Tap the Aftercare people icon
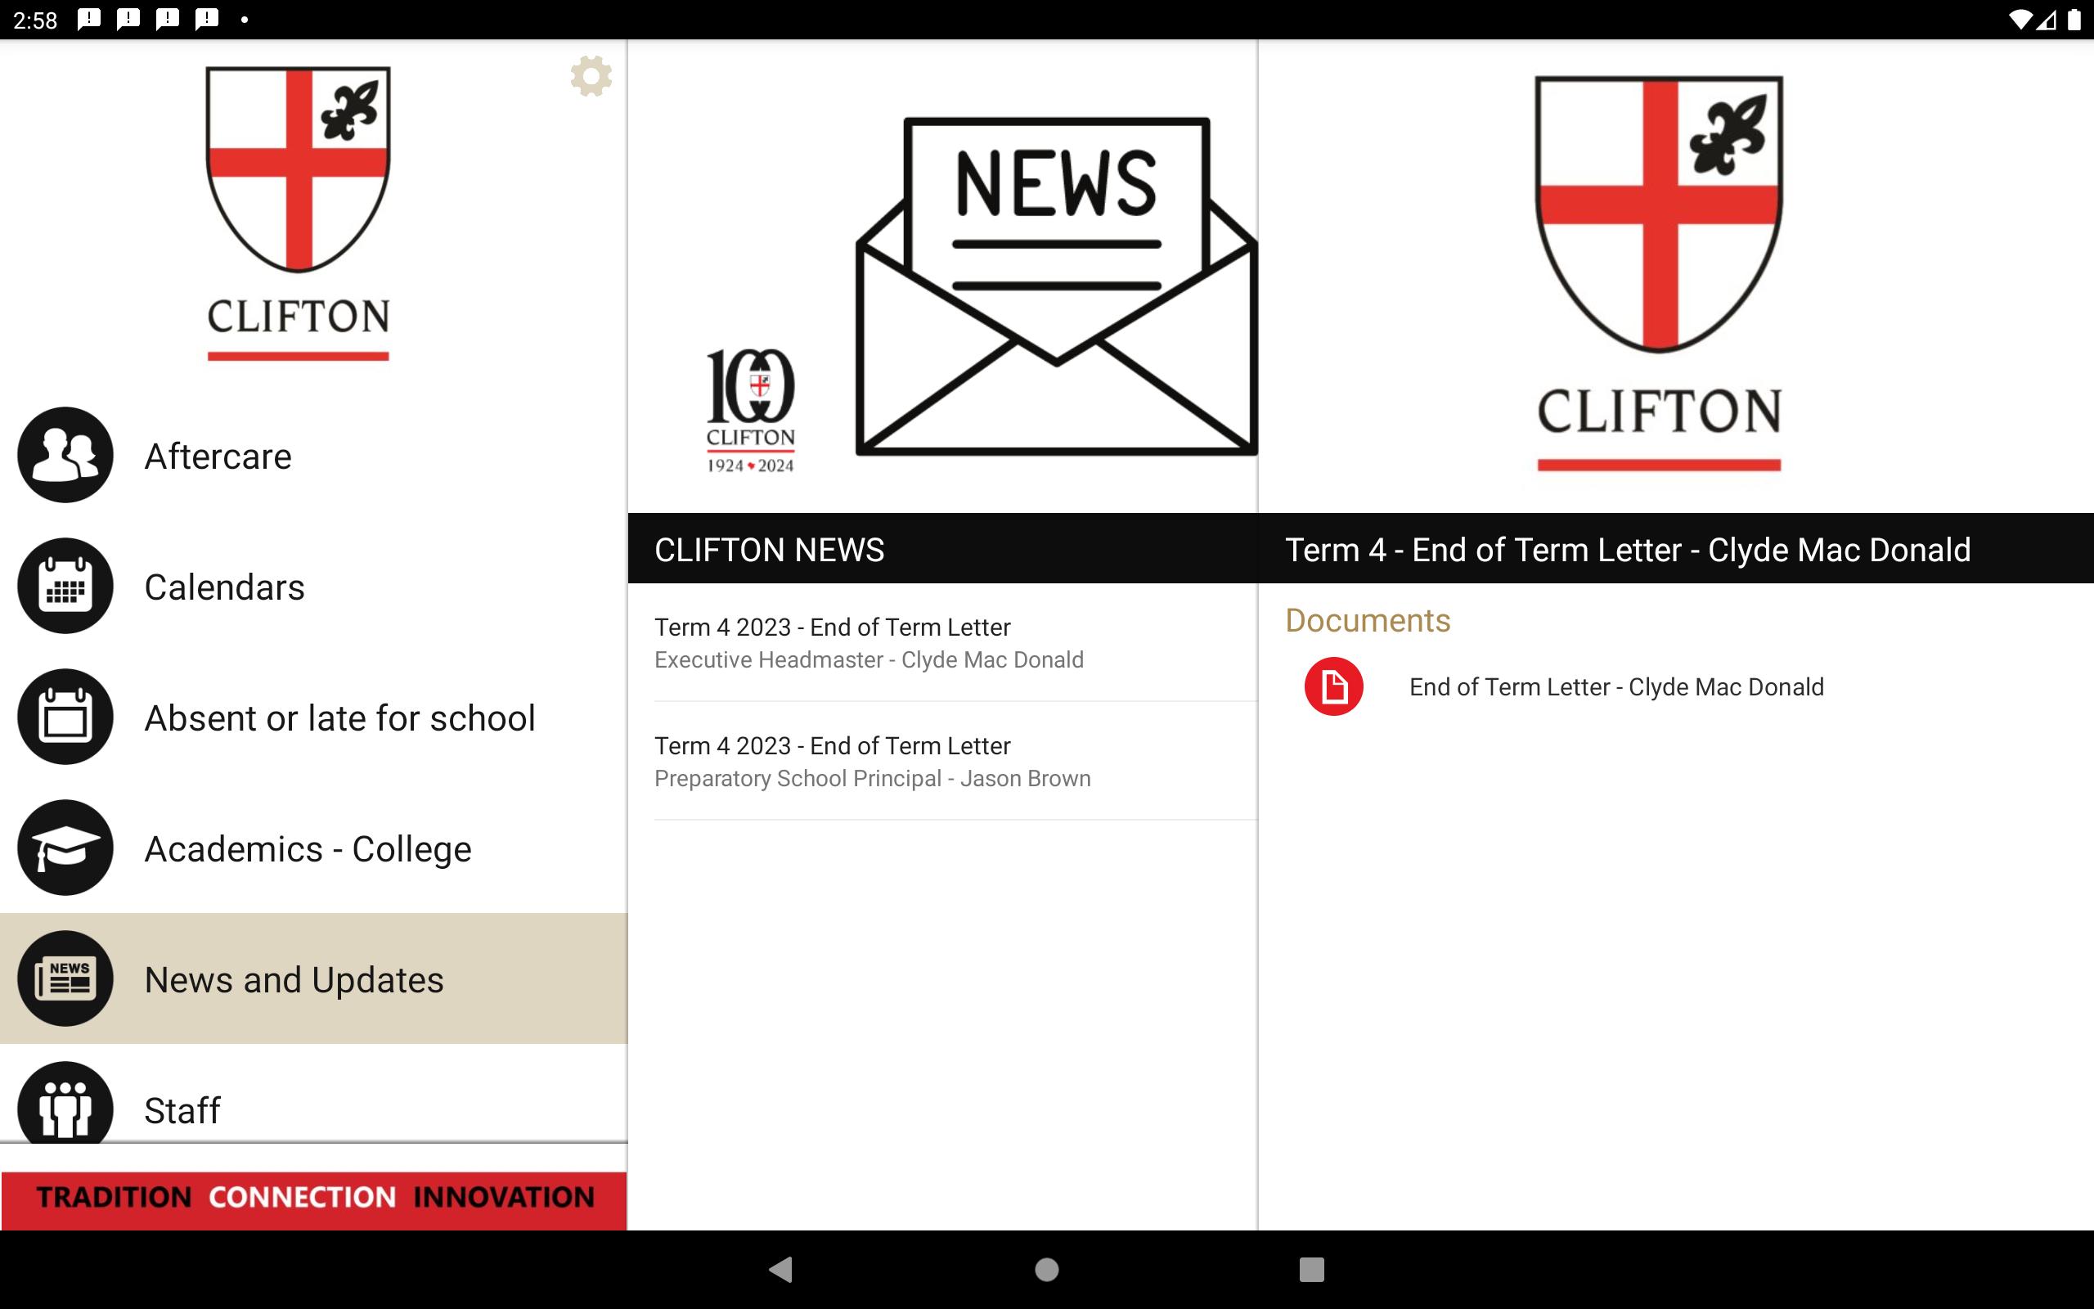 pyautogui.click(x=65, y=456)
